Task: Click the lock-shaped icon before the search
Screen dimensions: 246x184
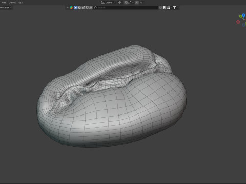Action: (91, 8)
